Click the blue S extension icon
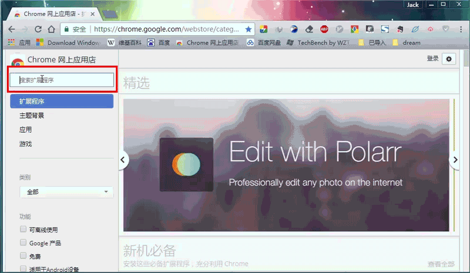 (x=385, y=29)
